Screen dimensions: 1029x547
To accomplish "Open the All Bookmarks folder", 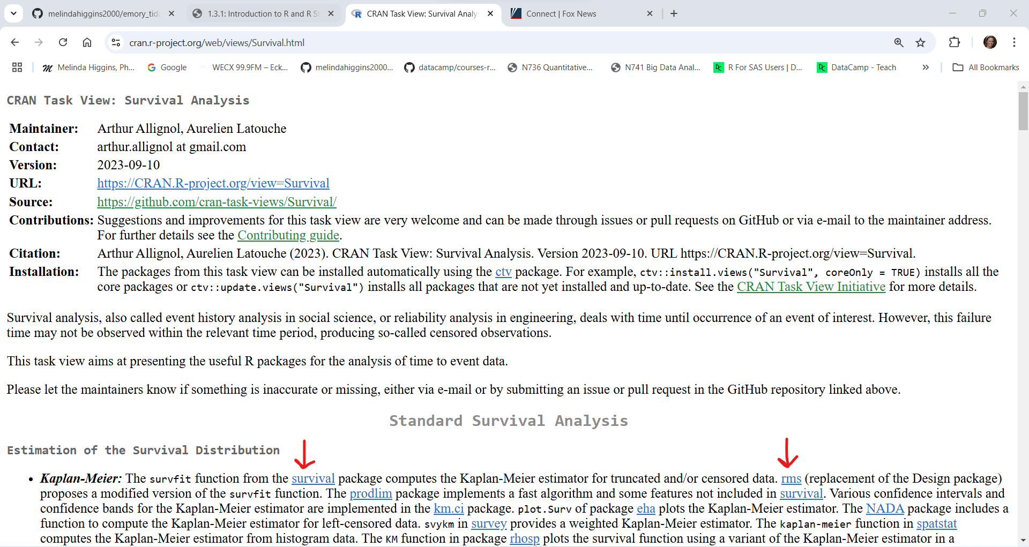I will pos(986,67).
